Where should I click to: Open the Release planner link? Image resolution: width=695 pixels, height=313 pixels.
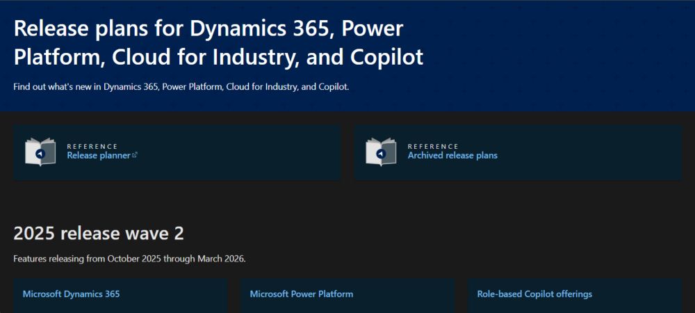click(x=99, y=156)
